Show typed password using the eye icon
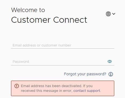Screen dimensions: 125x98 [110, 61]
